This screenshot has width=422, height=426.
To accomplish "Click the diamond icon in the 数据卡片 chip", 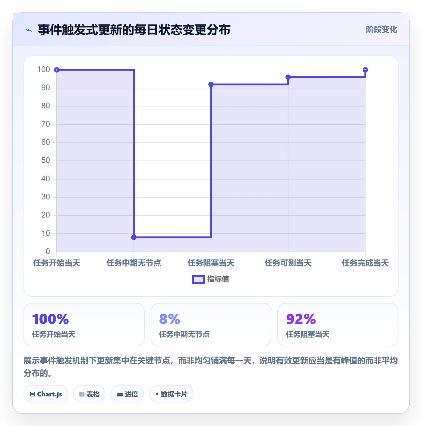I will (x=157, y=394).
